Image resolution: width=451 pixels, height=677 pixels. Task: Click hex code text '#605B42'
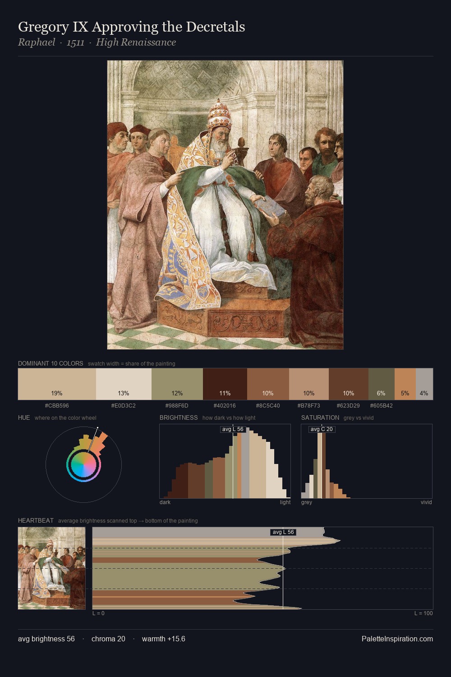382,405
